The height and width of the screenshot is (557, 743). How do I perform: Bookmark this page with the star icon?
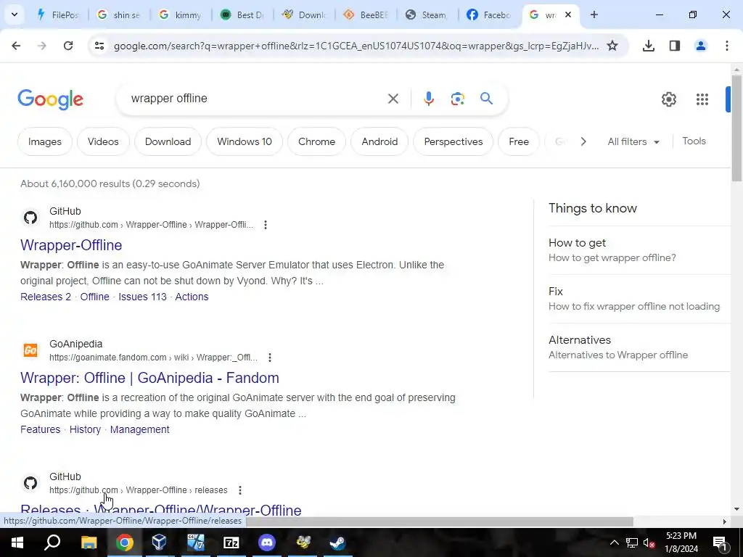click(x=612, y=46)
